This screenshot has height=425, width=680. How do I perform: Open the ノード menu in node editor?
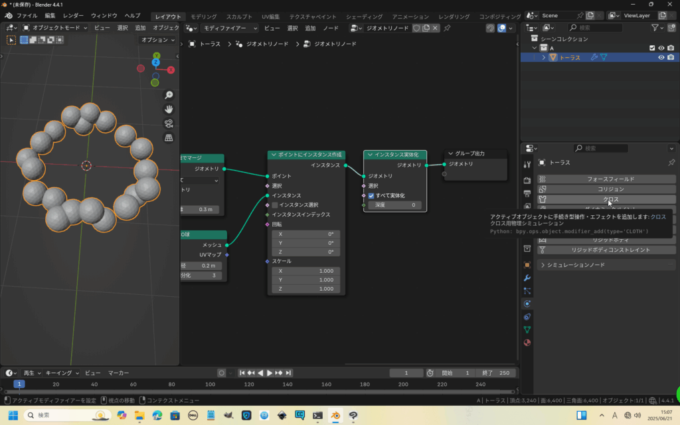click(x=331, y=28)
